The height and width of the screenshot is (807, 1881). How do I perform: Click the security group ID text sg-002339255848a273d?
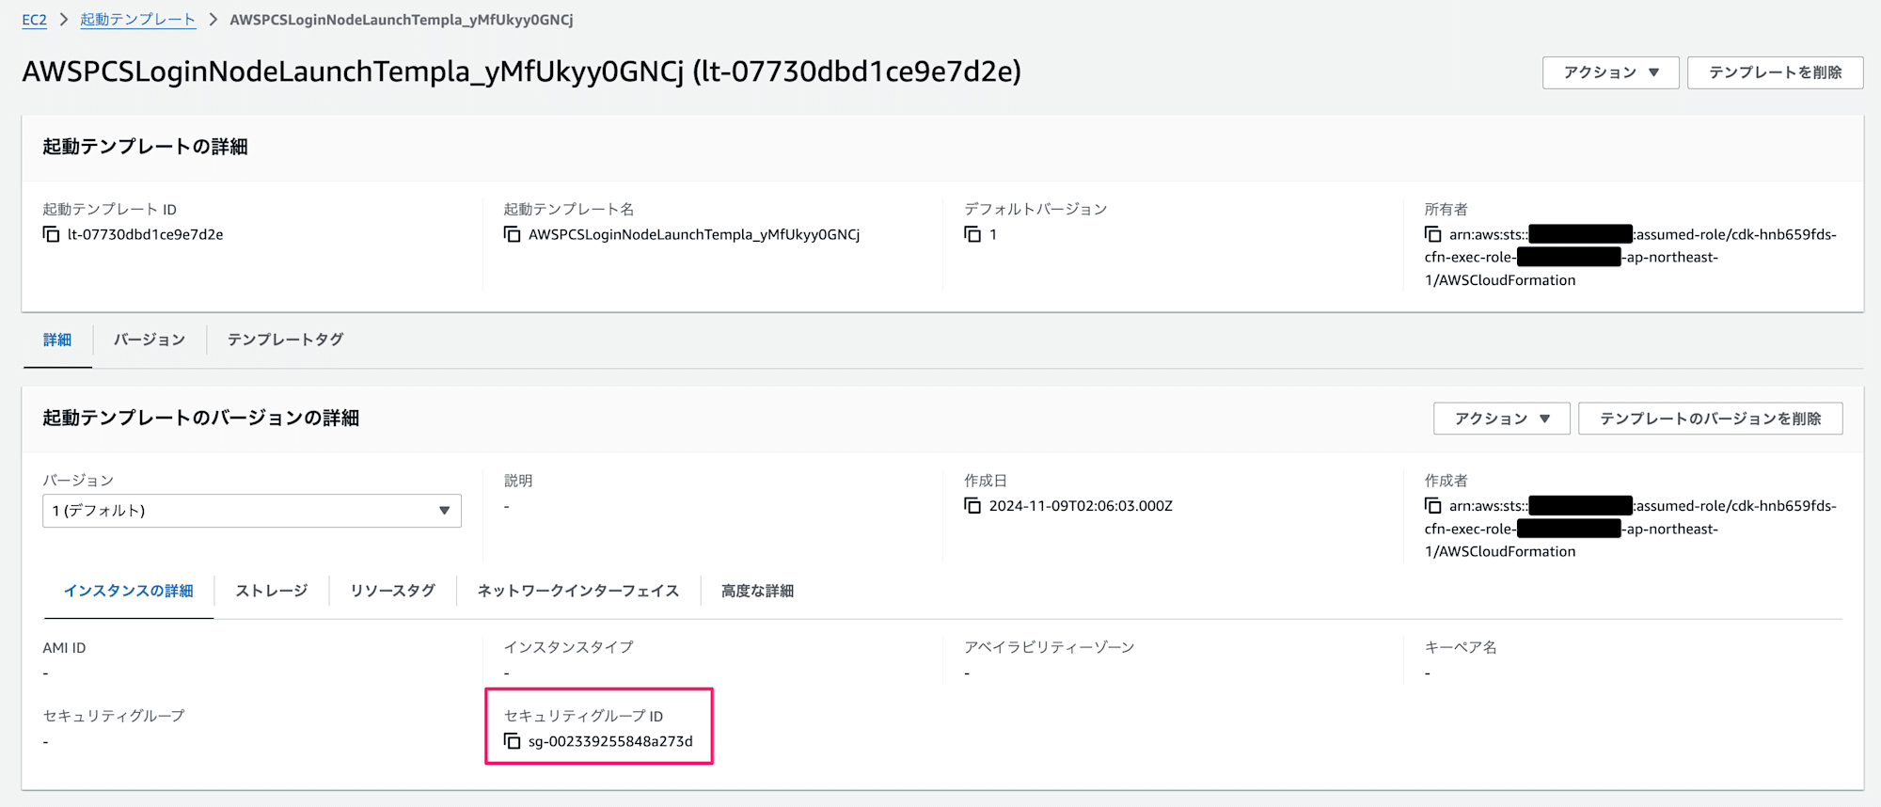[610, 741]
